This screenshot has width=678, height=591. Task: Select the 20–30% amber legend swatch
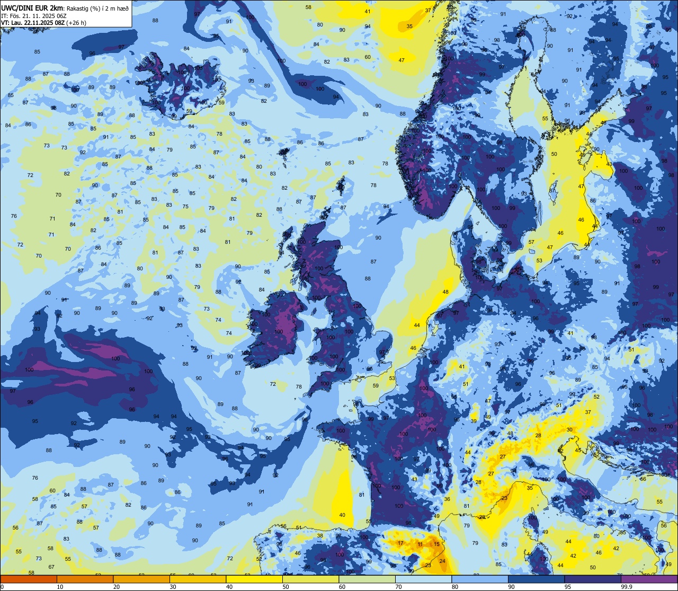coord(141,579)
